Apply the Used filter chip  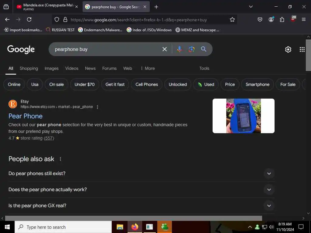click(x=206, y=84)
